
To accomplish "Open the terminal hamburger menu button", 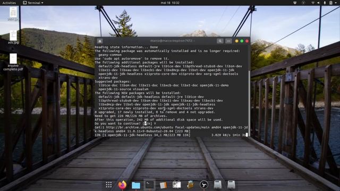I will (x=228, y=41).
